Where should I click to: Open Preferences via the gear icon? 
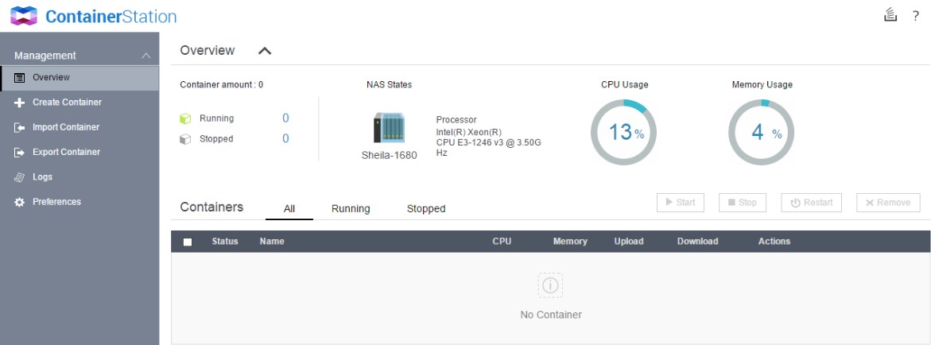[x=20, y=202]
